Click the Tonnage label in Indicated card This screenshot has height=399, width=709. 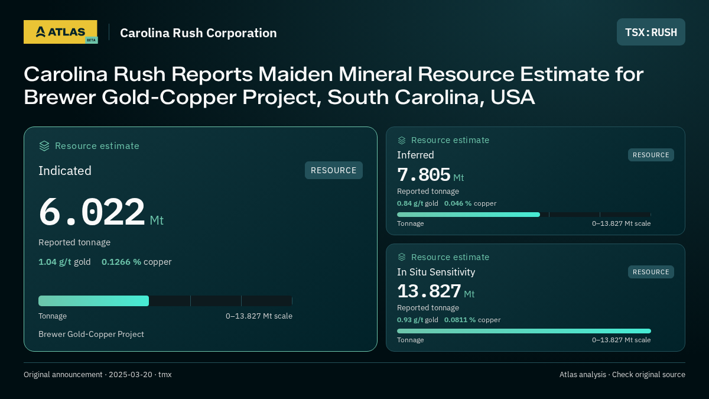pyautogui.click(x=53, y=316)
